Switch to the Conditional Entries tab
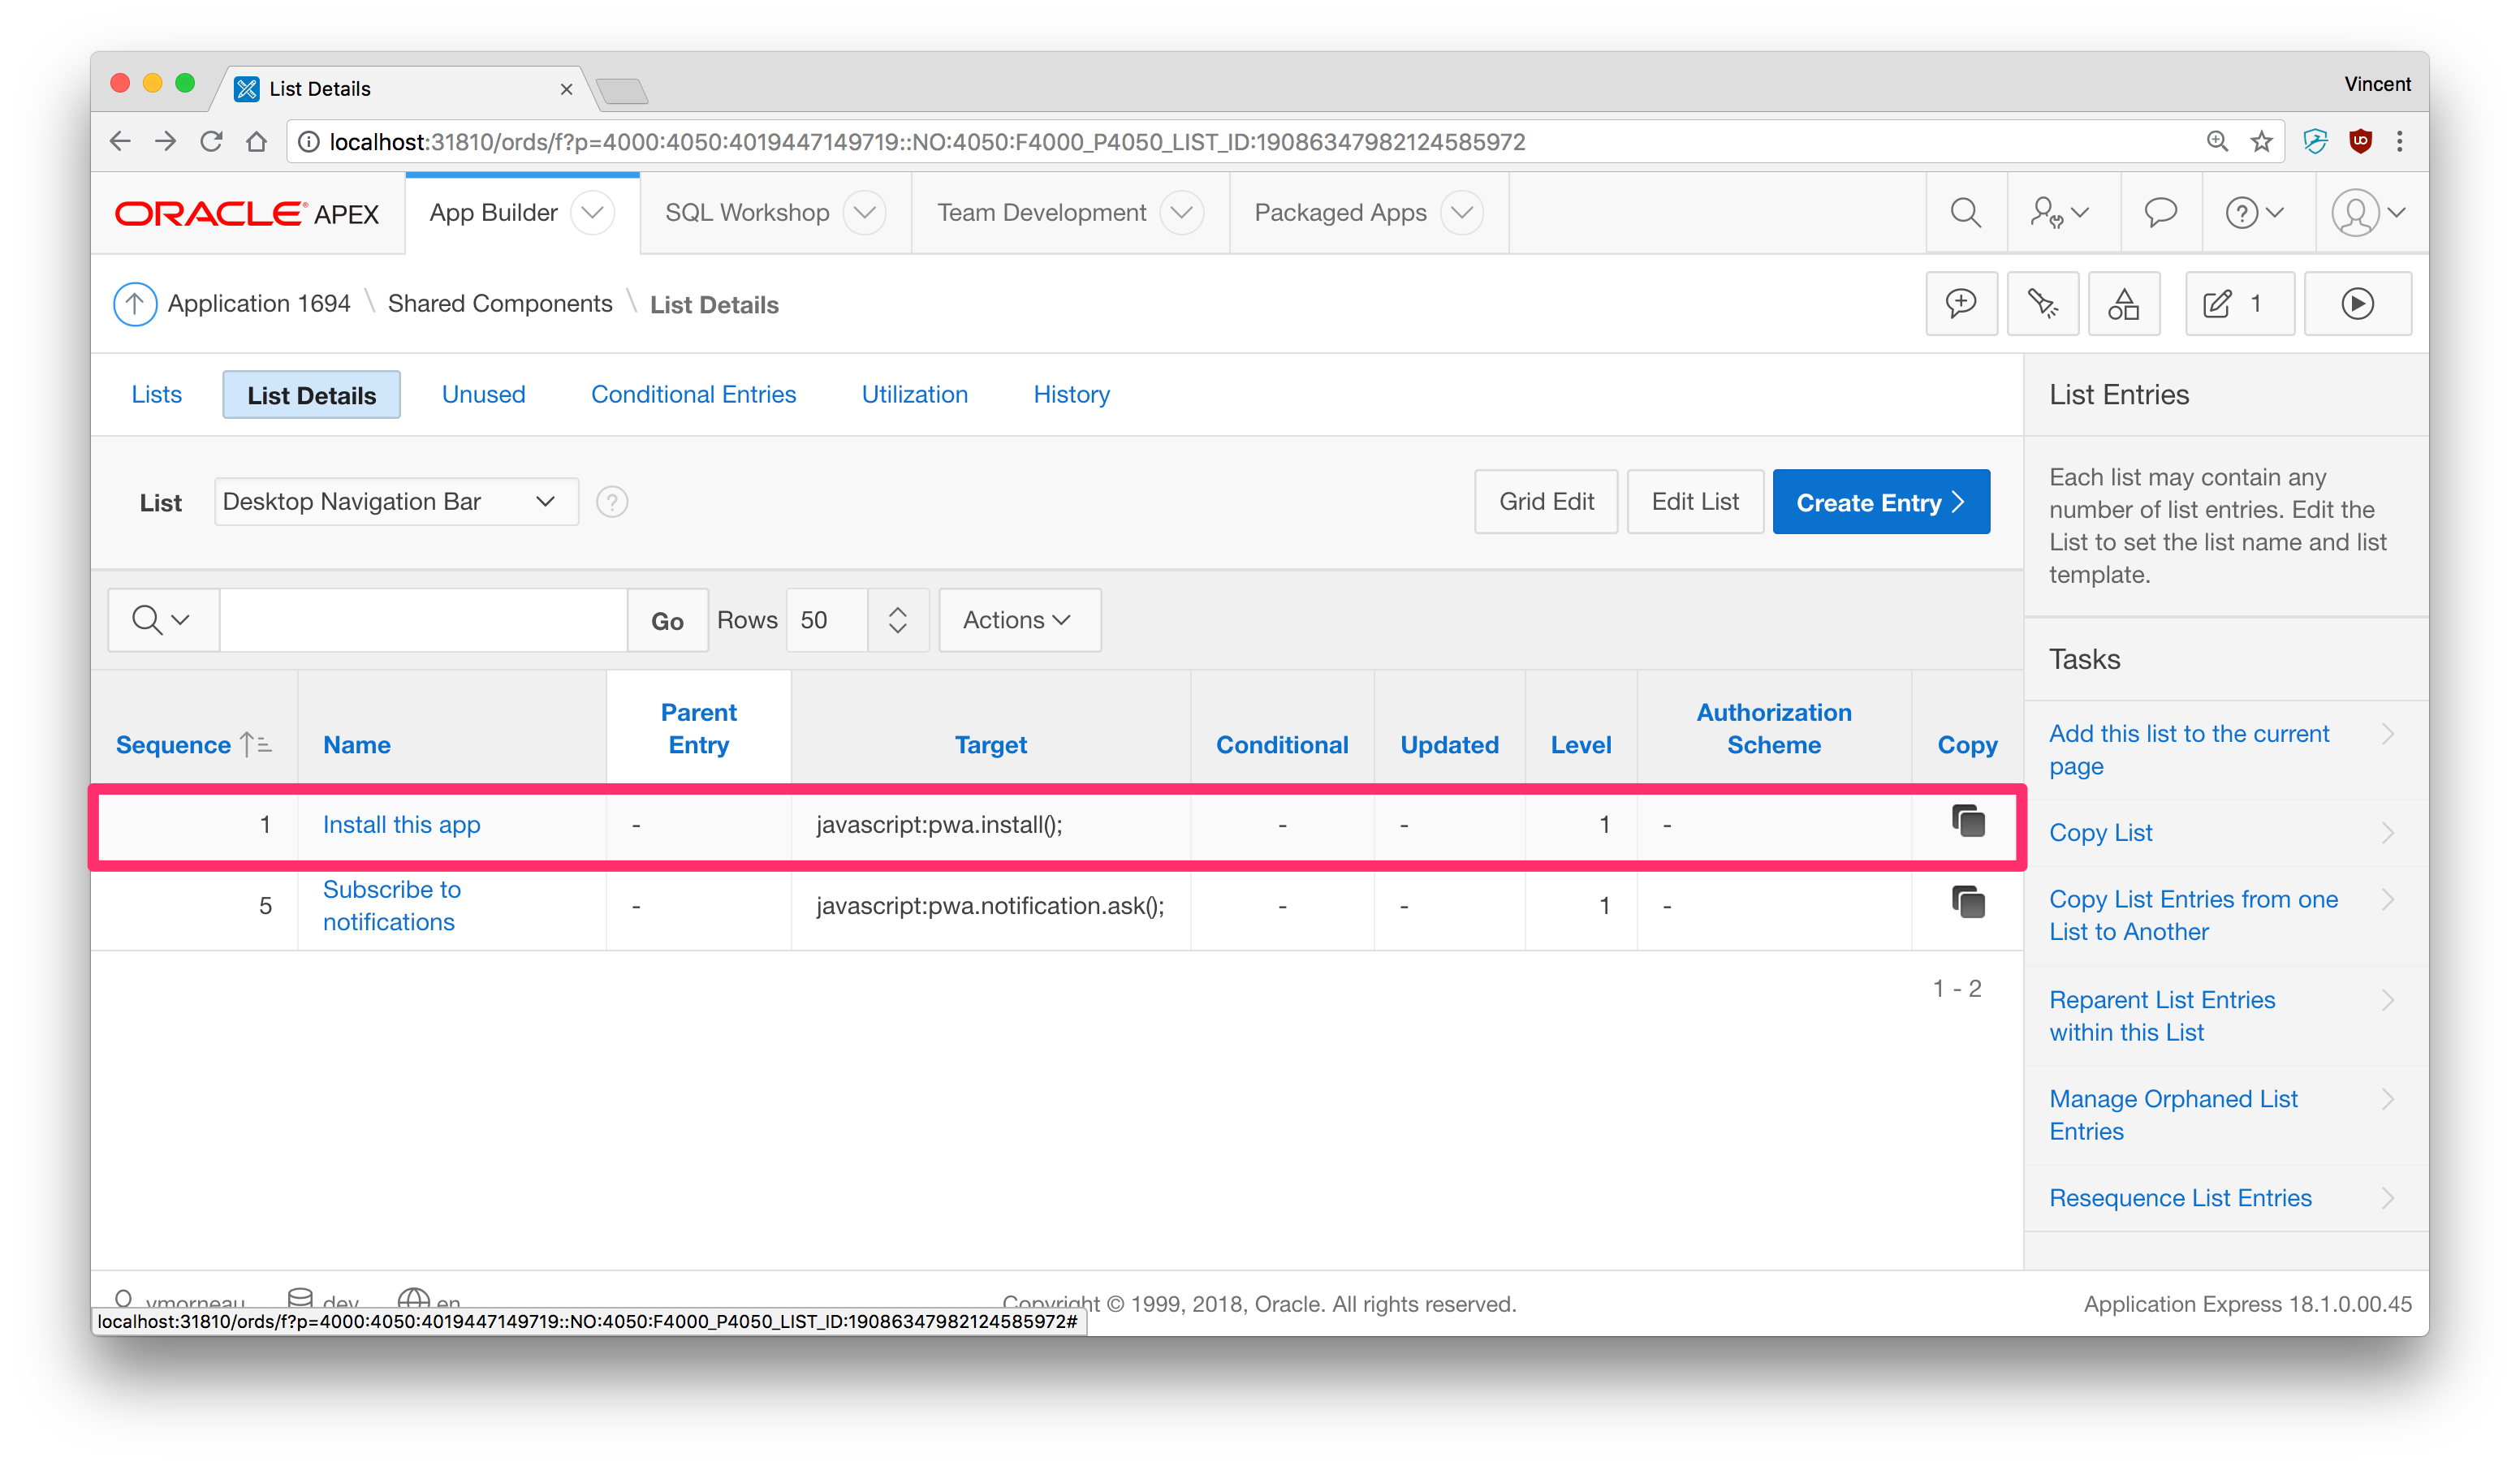The image size is (2520, 1466). [693, 395]
